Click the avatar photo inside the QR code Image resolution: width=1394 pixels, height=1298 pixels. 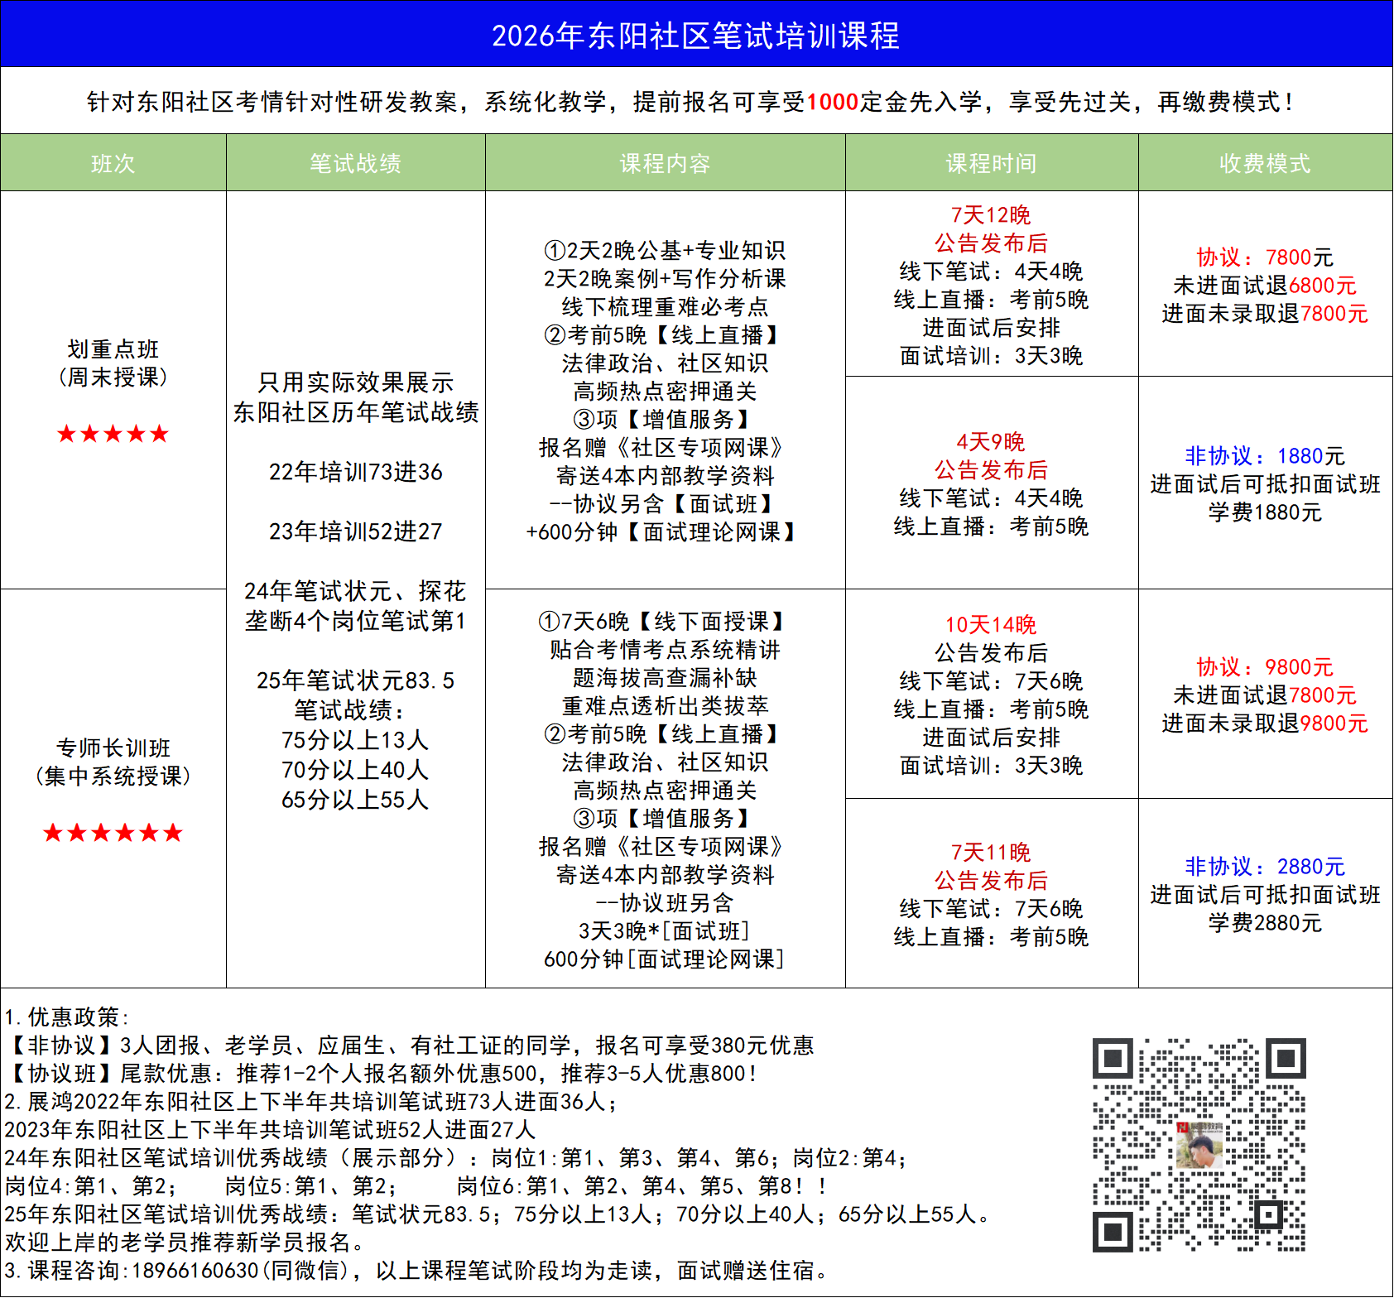[1199, 1145]
